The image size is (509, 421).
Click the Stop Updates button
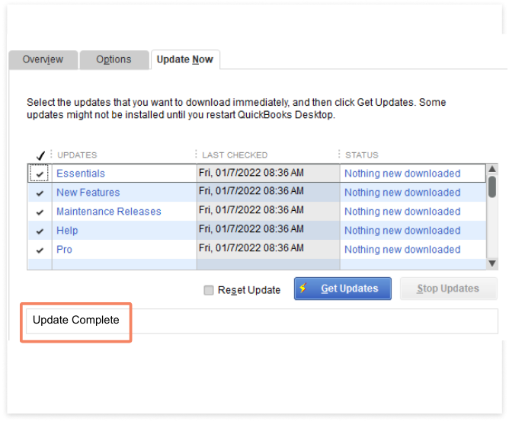click(x=448, y=289)
